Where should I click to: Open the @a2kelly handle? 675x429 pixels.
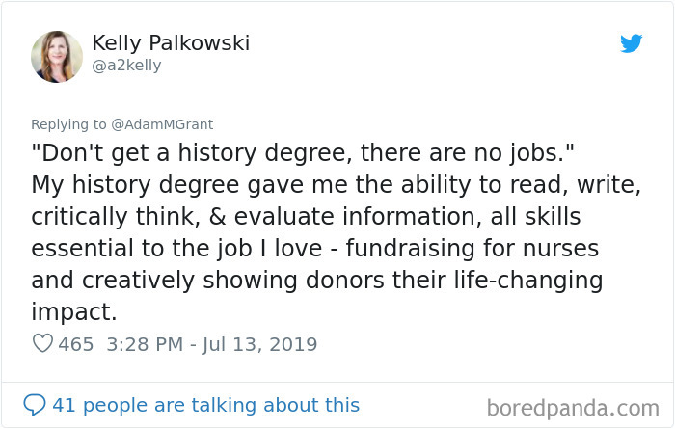point(126,66)
